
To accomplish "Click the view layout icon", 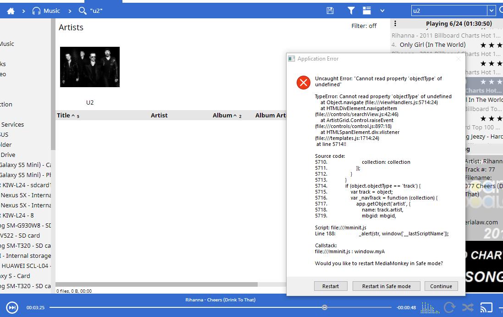I will click(x=367, y=11).
